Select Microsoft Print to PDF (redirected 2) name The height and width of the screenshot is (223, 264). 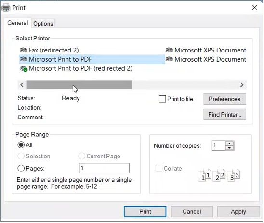[x=80, y=68]
